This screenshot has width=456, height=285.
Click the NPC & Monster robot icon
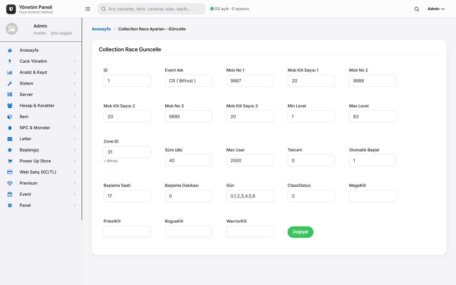pos(10,128)
